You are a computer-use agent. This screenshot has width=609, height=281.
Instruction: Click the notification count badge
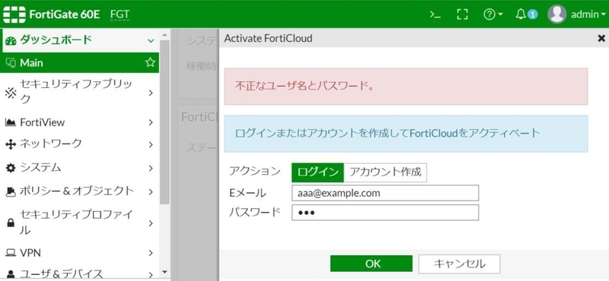click(x=533, y=14)
